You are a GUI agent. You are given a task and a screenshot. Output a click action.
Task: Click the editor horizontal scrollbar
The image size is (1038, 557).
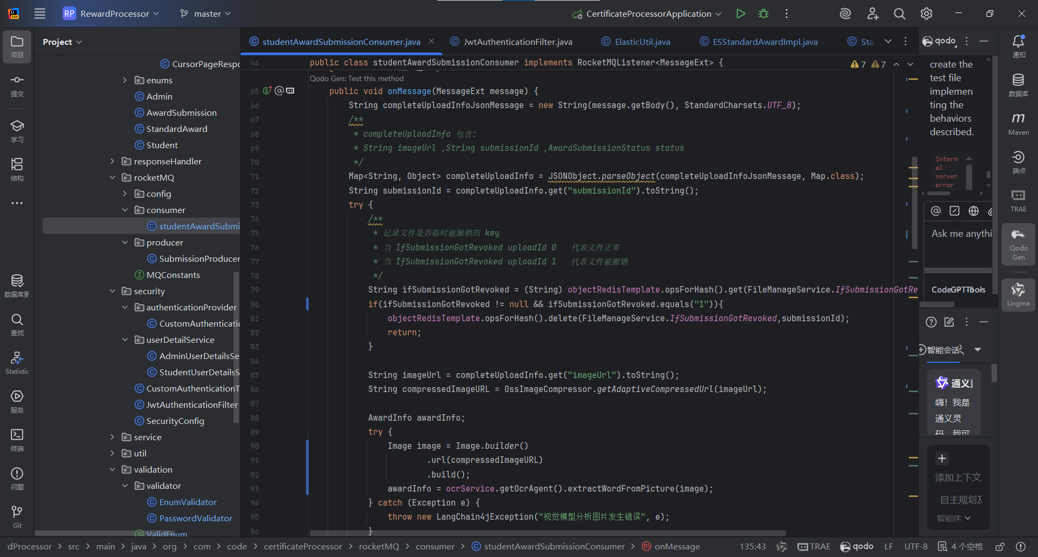(x=547, y=533)
